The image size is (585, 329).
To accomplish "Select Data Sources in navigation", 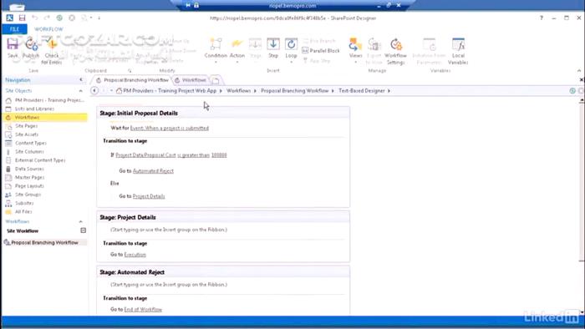I will point(29,169).
